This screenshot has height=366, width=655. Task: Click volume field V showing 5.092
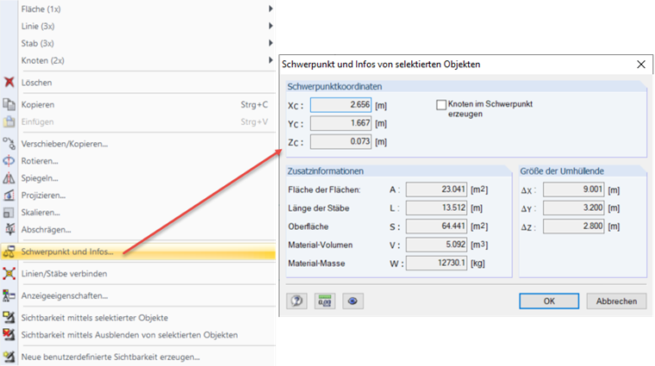click(x=436, y=245)
